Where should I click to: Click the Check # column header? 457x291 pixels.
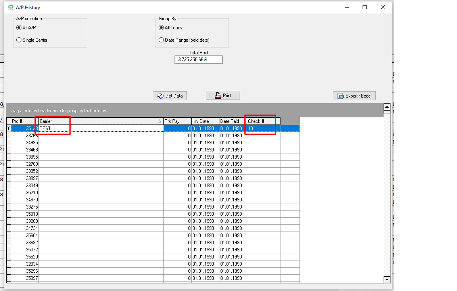pos(263,121)
